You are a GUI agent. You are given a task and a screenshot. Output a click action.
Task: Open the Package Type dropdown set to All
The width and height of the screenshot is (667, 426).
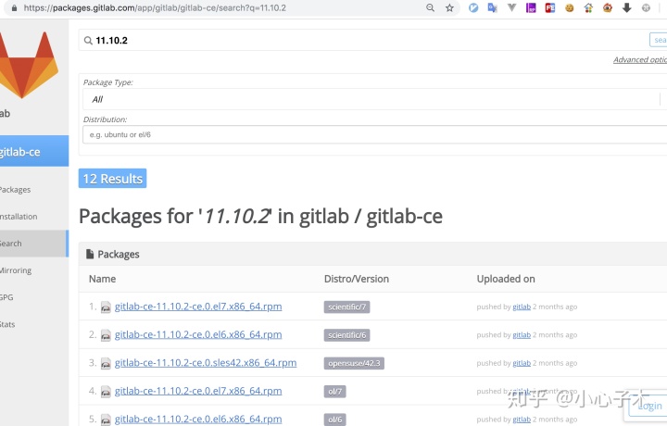click(x=374, y=99)
